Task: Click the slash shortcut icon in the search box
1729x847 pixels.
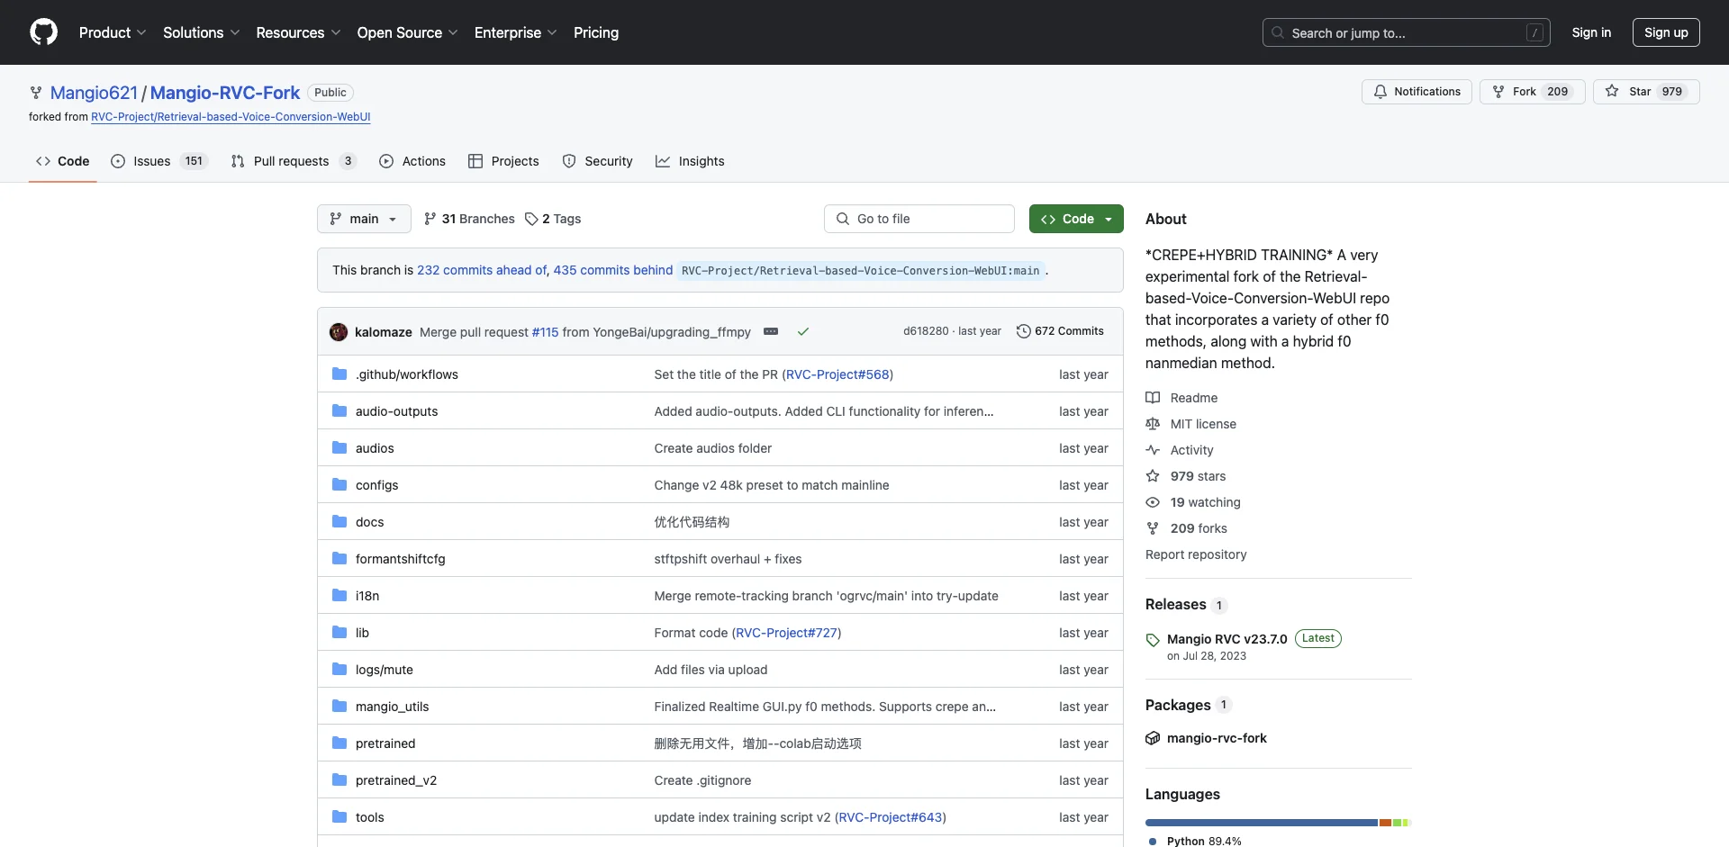Action: tap(1535, 33)
